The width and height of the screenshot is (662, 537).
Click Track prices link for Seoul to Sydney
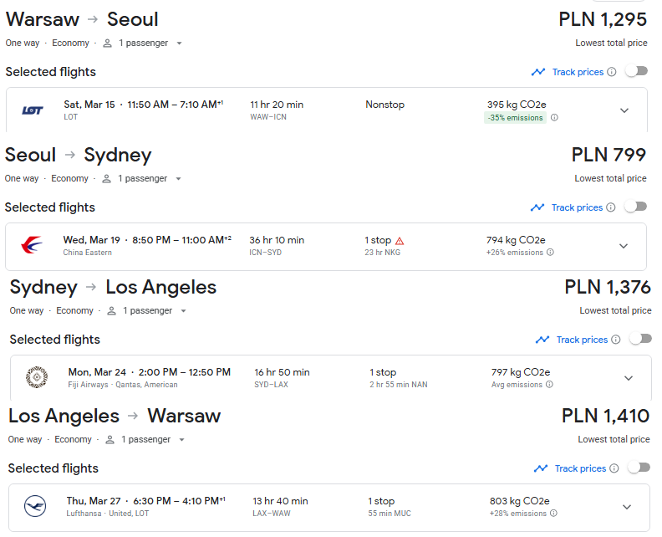click(x=577, y=207)
